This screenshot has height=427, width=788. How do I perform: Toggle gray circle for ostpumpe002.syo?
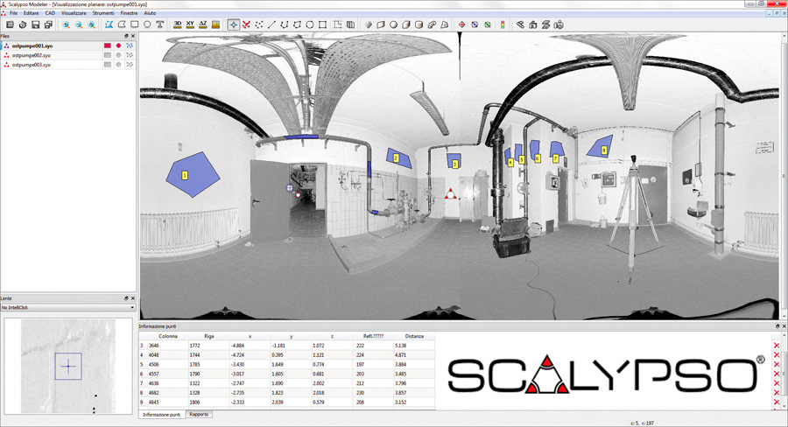click(118, 55)
